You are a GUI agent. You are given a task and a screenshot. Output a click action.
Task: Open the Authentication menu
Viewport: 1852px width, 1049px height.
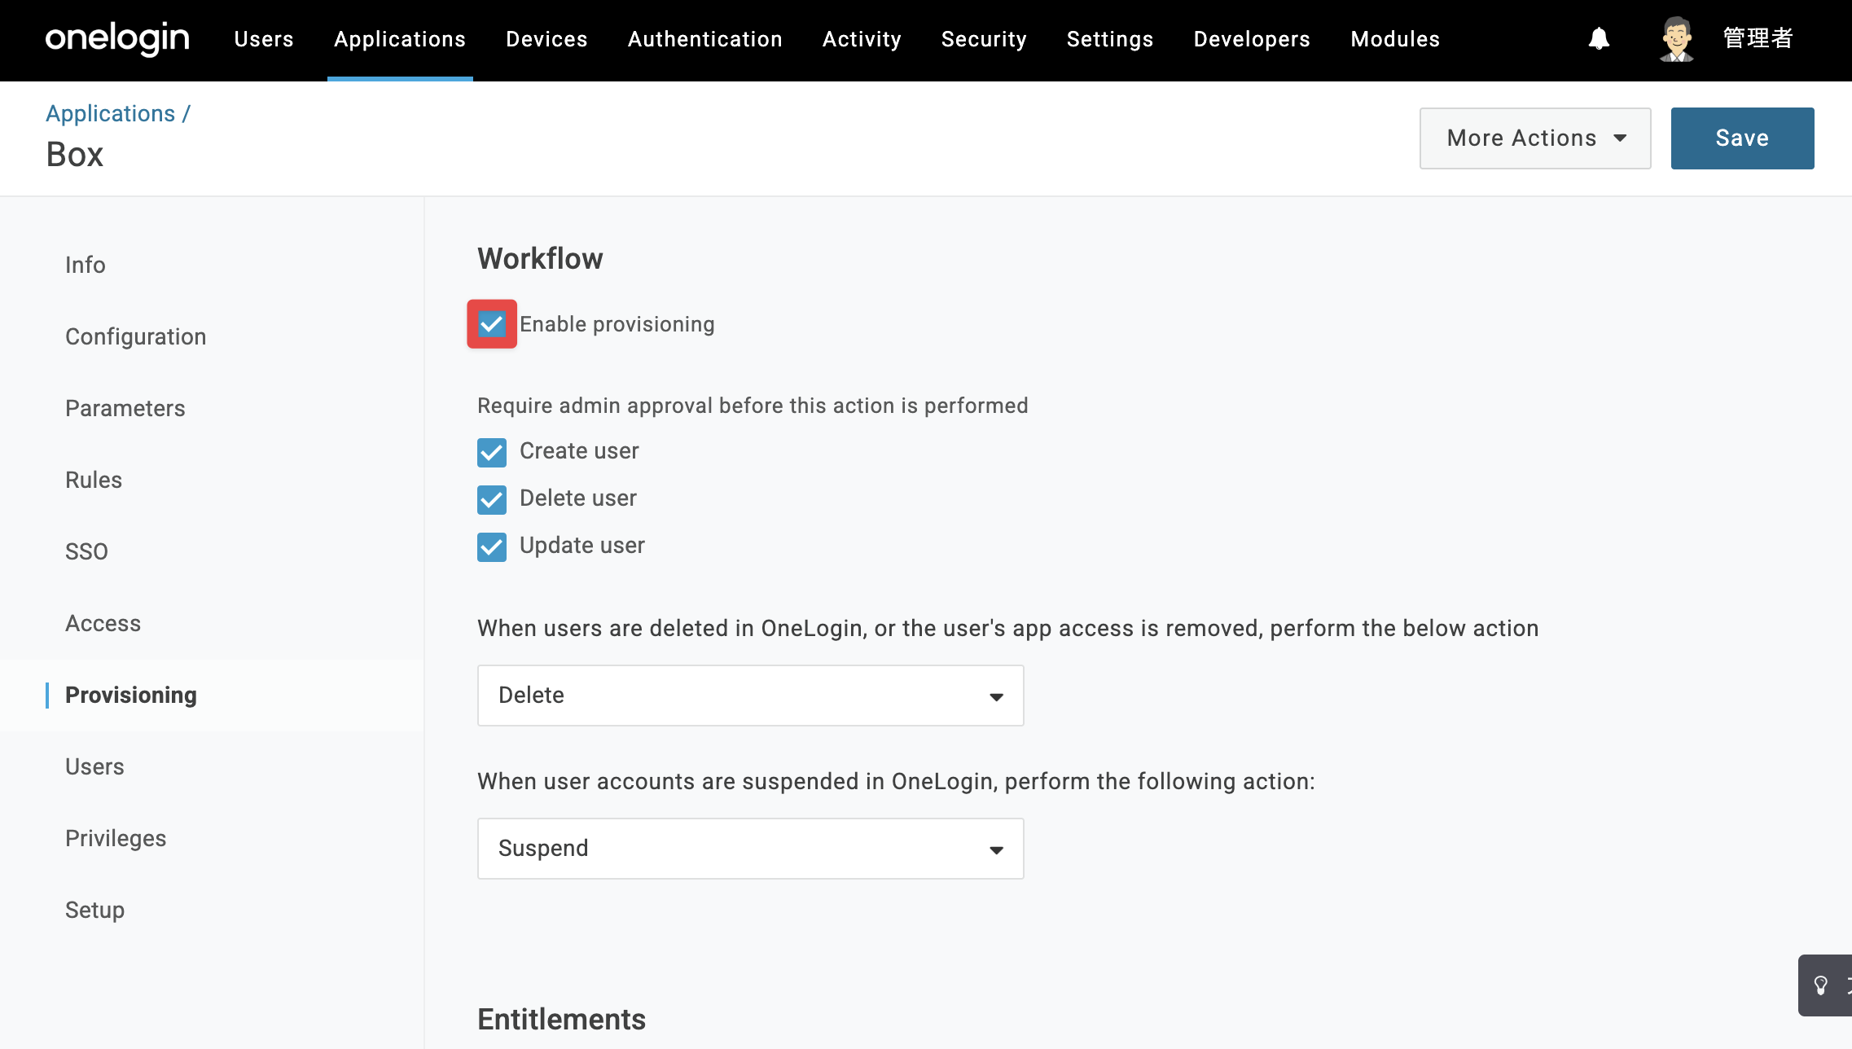[704, 39]
